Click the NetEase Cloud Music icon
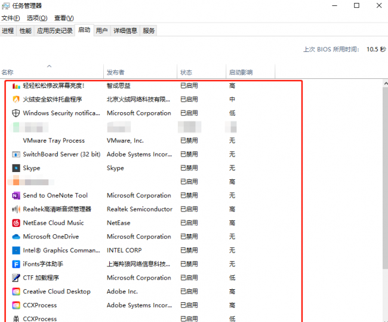Screen dimensions: 388x322 [16, 223]
